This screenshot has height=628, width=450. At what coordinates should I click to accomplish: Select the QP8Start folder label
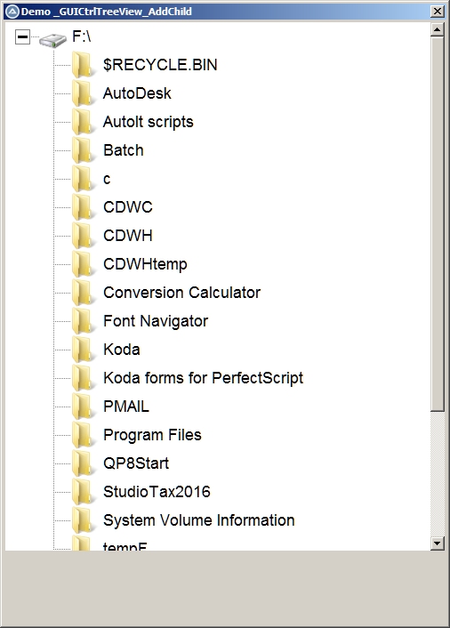pos(136,463)
